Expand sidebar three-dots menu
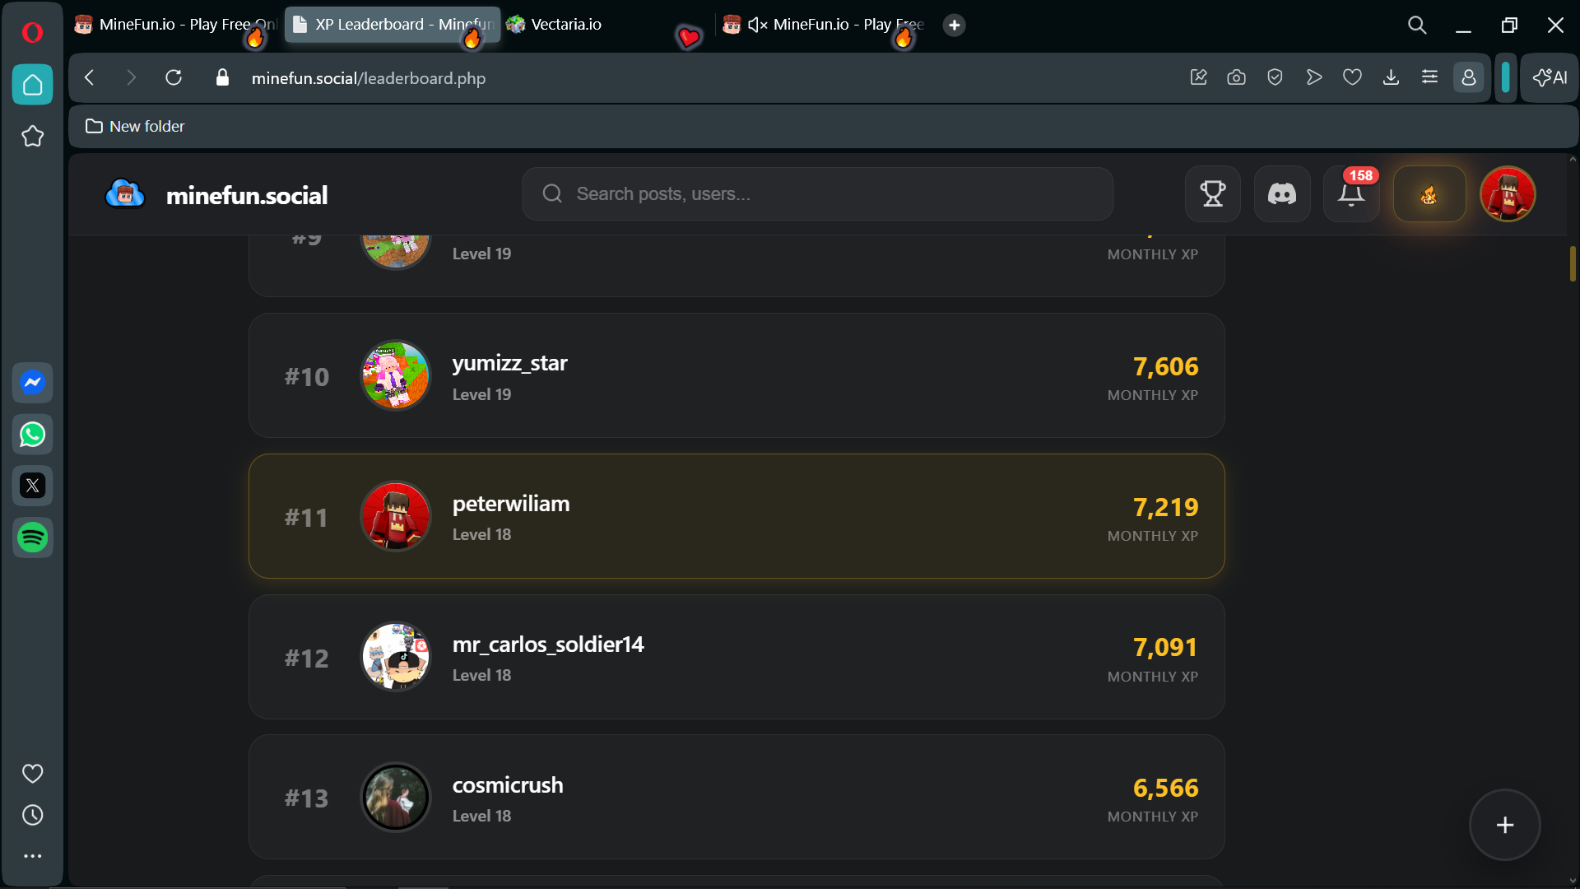Screen dimensions: 1580x889 point(33,856)
